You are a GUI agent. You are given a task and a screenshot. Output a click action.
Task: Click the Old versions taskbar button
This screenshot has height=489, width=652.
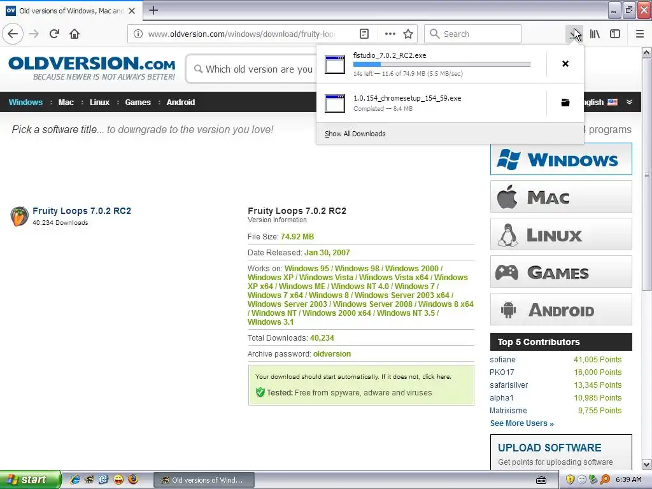click(x=203, y=480)
